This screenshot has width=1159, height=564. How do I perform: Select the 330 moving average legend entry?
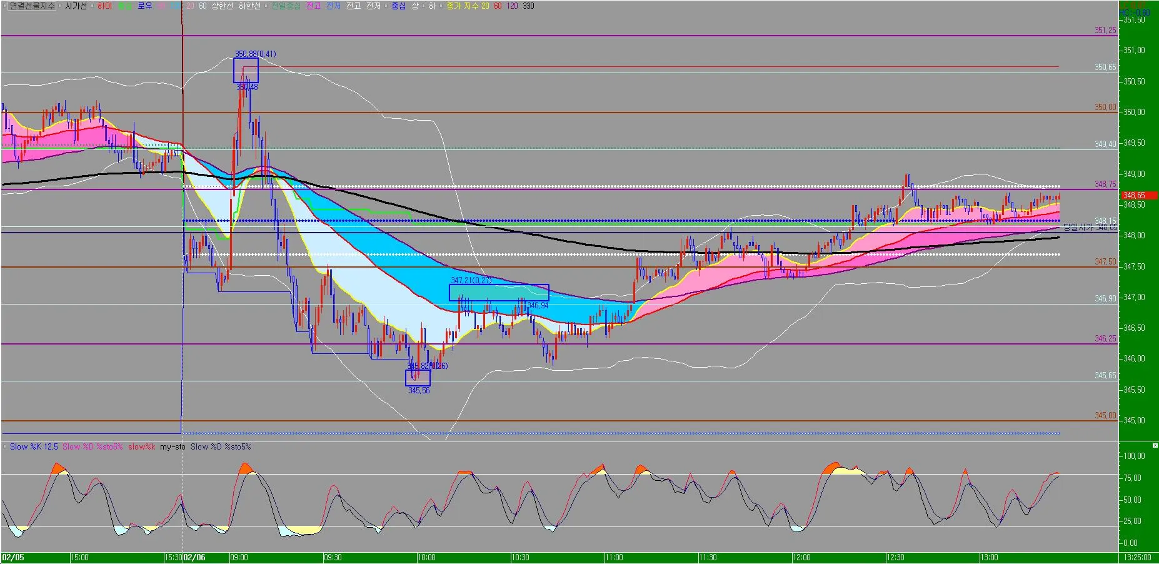click(528, 6)
